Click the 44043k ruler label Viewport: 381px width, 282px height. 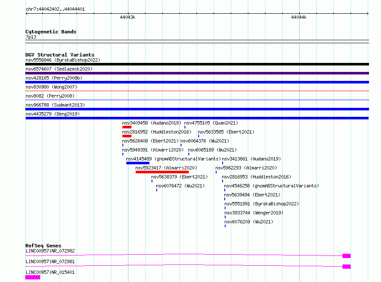pyautogui.click(x=128, y=17)
